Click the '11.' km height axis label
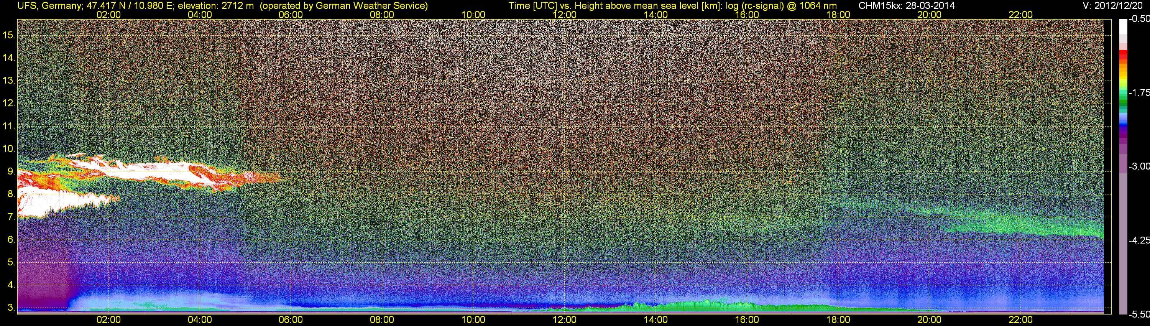This screenshot has width=1150, height=326. pos(9,126)
